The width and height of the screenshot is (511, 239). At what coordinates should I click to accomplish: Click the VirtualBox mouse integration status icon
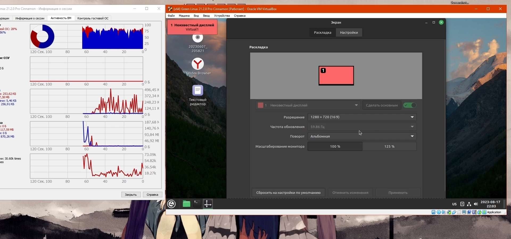click(479, 212)
